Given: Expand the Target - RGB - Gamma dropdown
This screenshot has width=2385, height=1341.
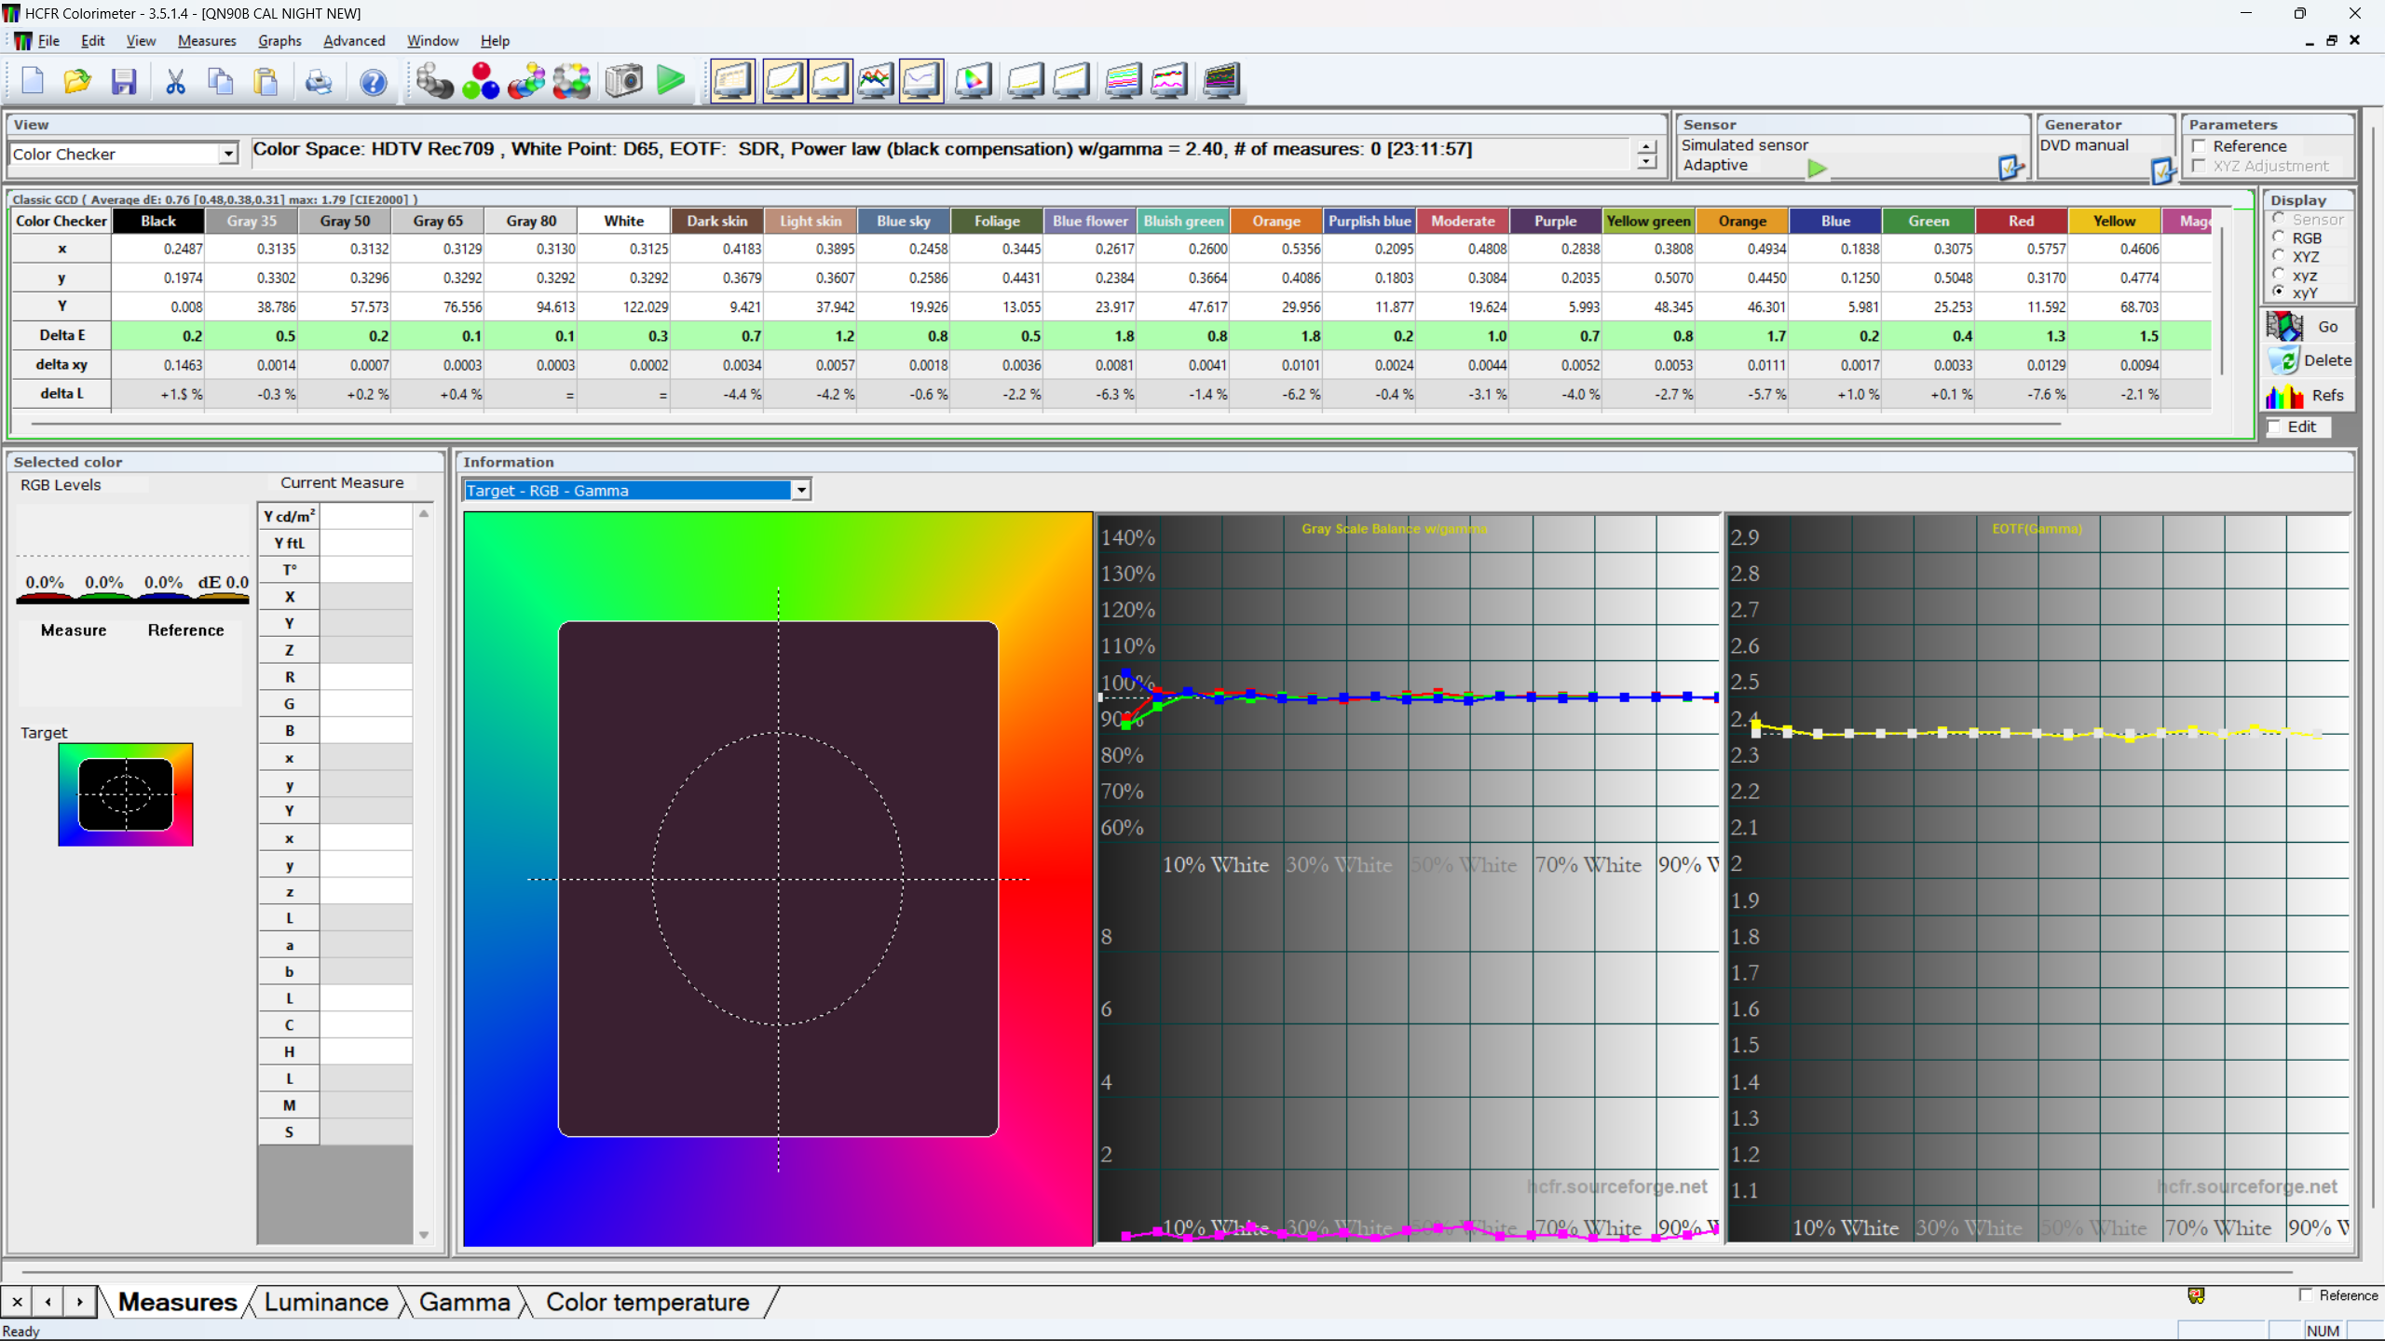Looking at the screenshot, I should pos(800,491).
